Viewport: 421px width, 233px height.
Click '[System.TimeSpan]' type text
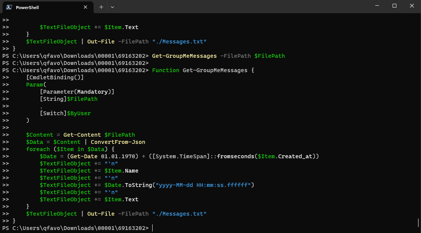[x=181, y=156]
